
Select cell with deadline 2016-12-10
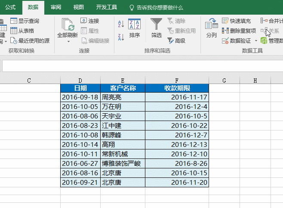point(177,154)
